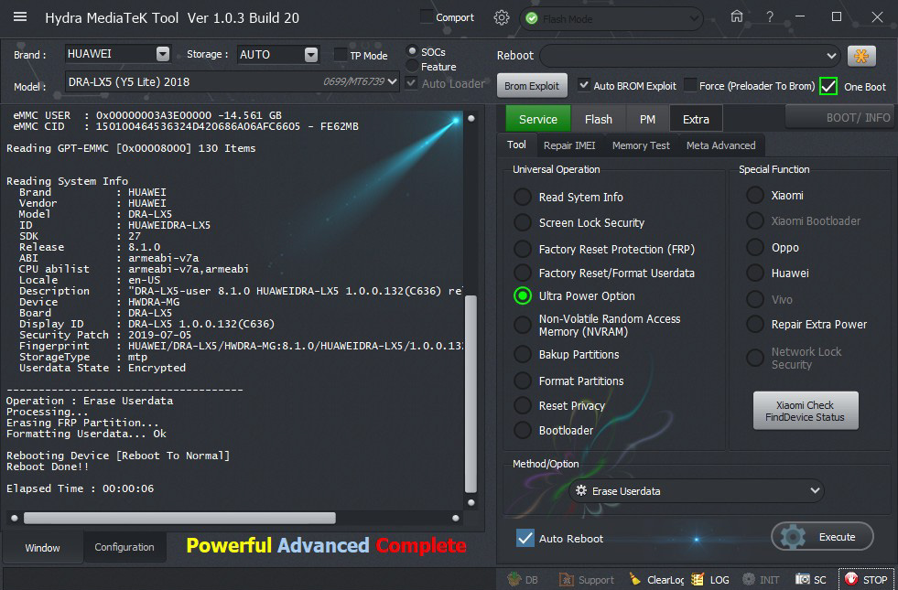
Task: Select Screen Lock Security option
Action: pyautogui.click(x=523, y=222)
